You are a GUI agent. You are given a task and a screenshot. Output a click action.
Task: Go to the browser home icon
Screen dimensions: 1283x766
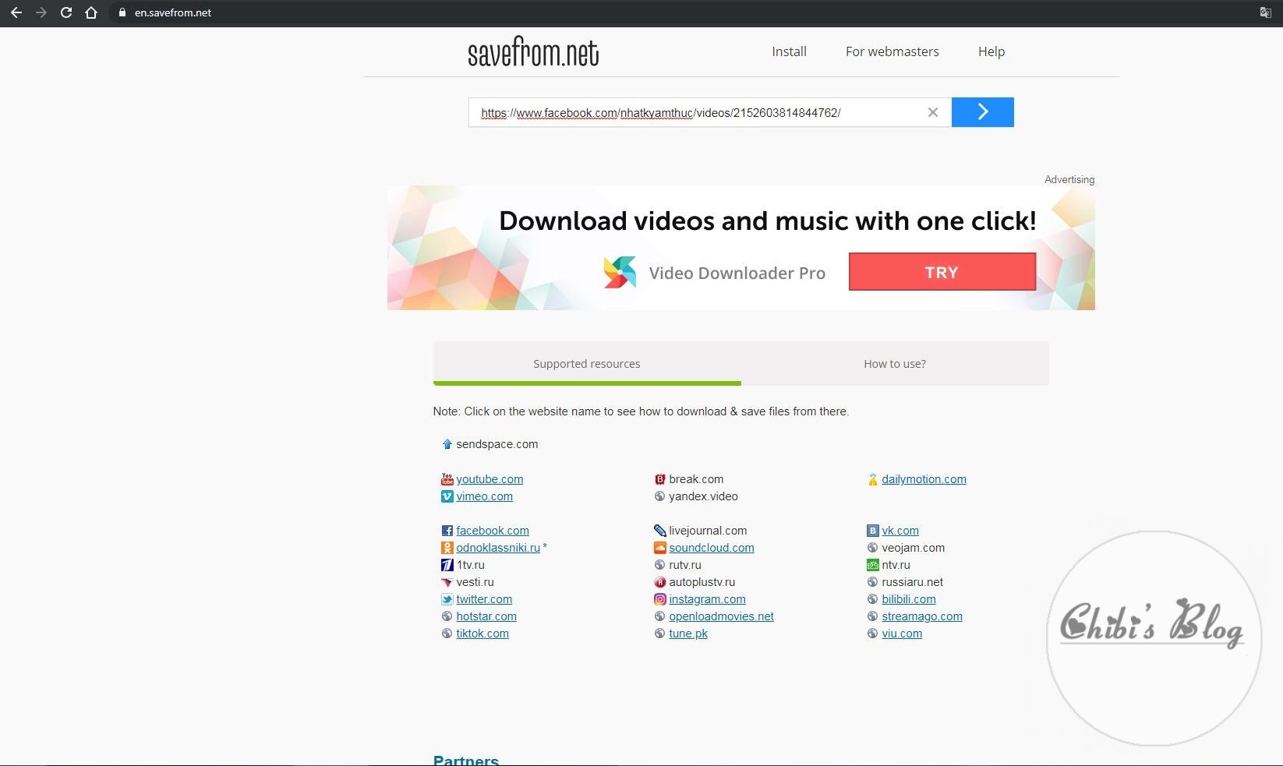pos(91,12)
